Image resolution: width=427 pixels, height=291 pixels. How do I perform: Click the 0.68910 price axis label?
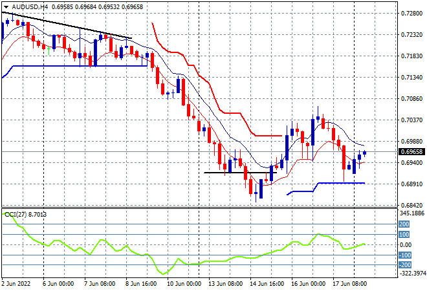[x=411, y=184]
